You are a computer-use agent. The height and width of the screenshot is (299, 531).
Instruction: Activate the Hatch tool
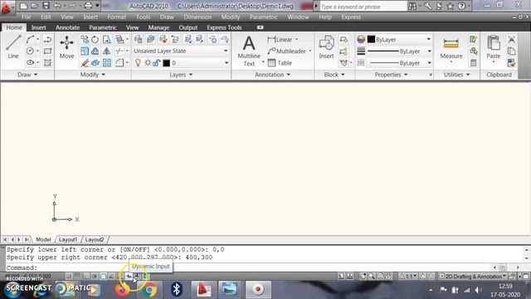click(48, 63)
